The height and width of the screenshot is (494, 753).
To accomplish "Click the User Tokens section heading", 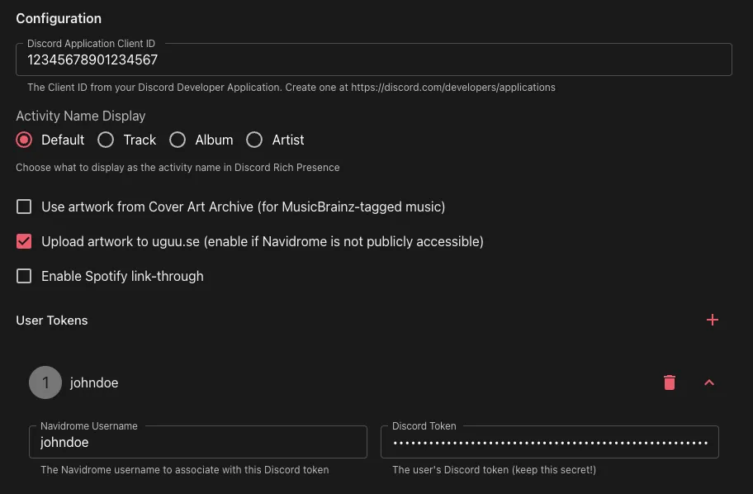I will pyautogui.click(x=52, y=321).
